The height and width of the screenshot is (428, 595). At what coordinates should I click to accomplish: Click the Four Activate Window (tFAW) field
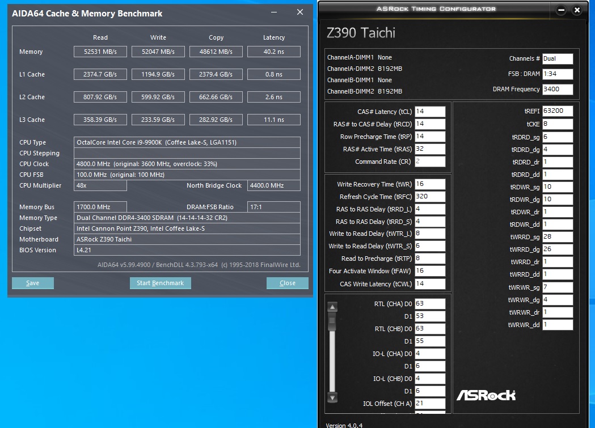click(x=430, y=271)
